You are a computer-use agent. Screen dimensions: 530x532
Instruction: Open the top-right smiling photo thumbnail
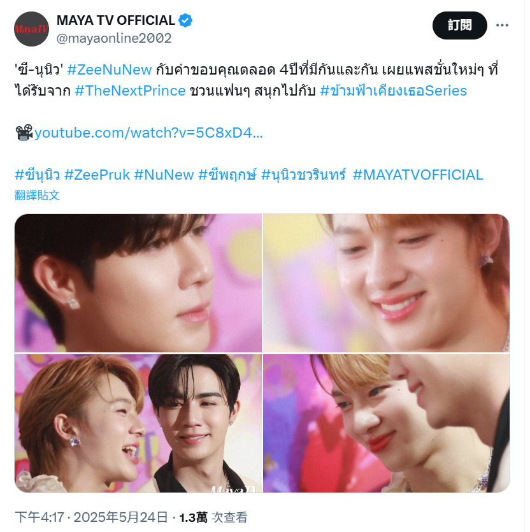click(x=387, y=283)
